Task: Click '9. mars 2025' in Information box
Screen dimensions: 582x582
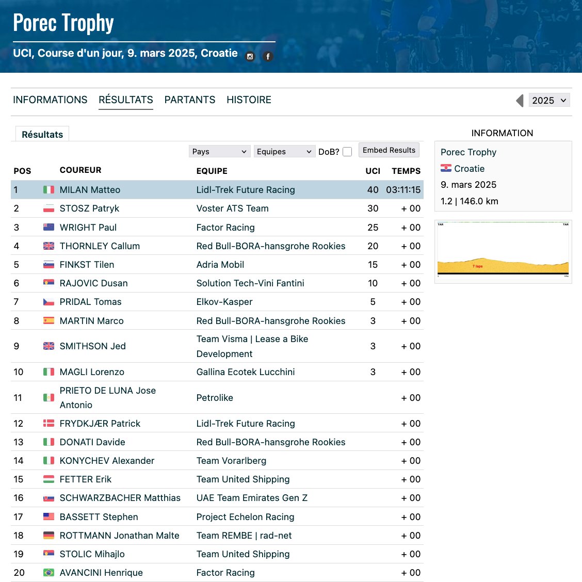Action: [x=468, y=185]
